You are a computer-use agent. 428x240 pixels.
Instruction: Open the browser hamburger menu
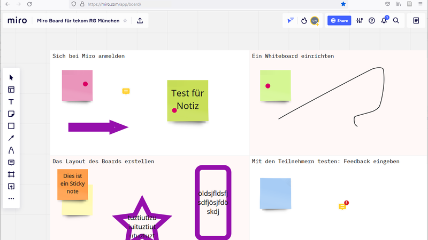coord(421,4)
